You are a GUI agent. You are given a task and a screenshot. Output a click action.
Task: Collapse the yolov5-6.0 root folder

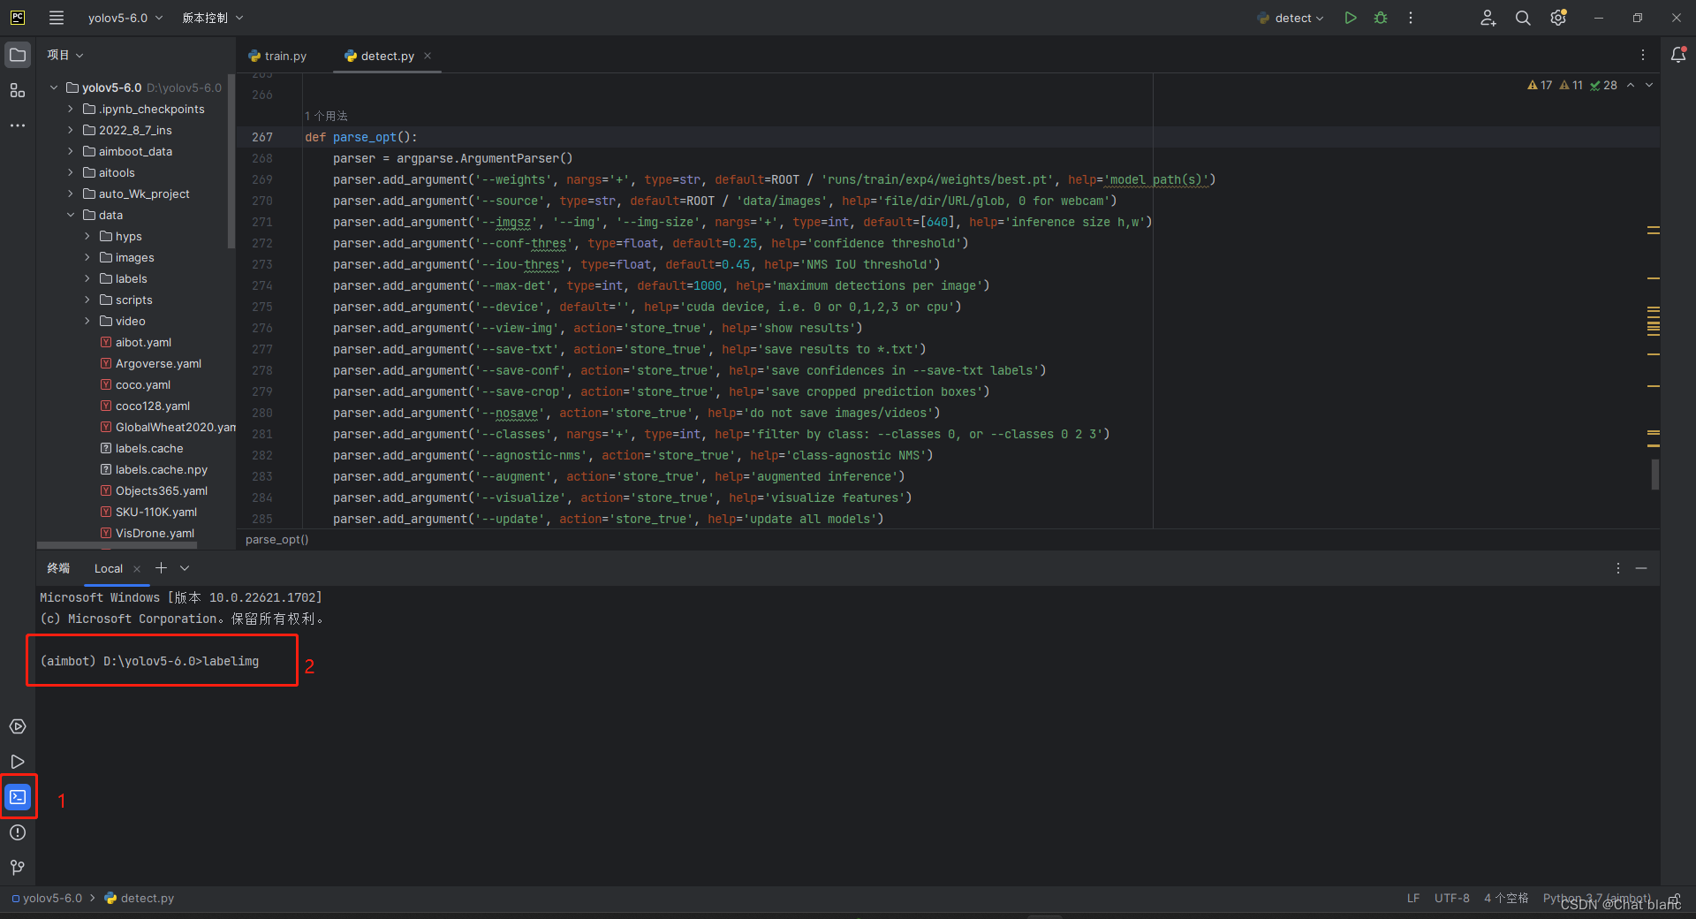click(54, 87)
